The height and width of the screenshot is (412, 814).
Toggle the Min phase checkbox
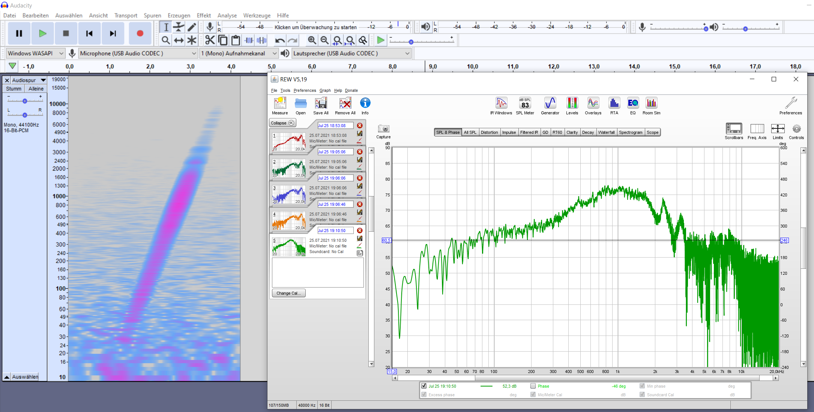[x=642, y=386]
